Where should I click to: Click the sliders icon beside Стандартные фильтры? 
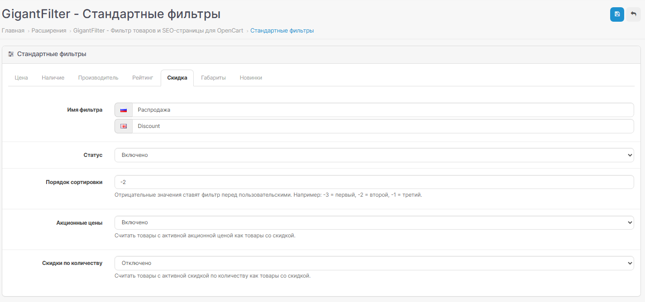coord(11,54)
